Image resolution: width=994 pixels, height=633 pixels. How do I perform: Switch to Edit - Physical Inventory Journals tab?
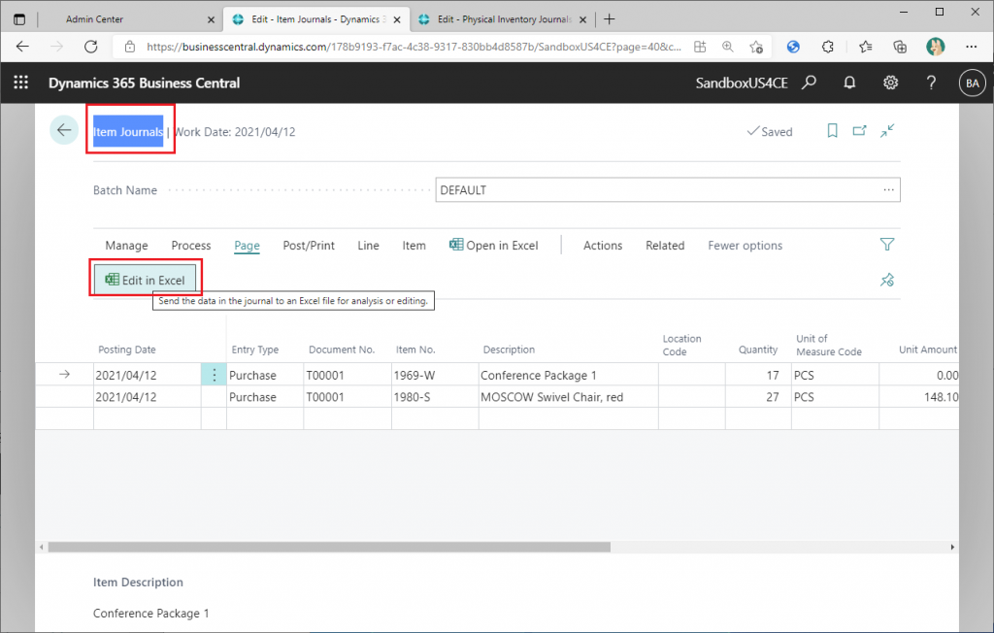point(504,19)
